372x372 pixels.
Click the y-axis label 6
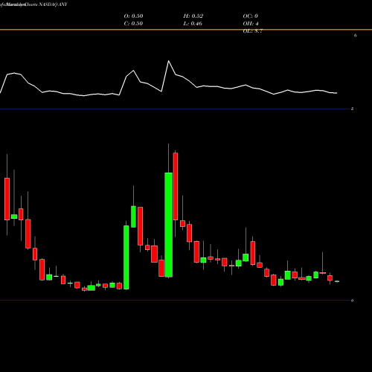click(355, 36)
